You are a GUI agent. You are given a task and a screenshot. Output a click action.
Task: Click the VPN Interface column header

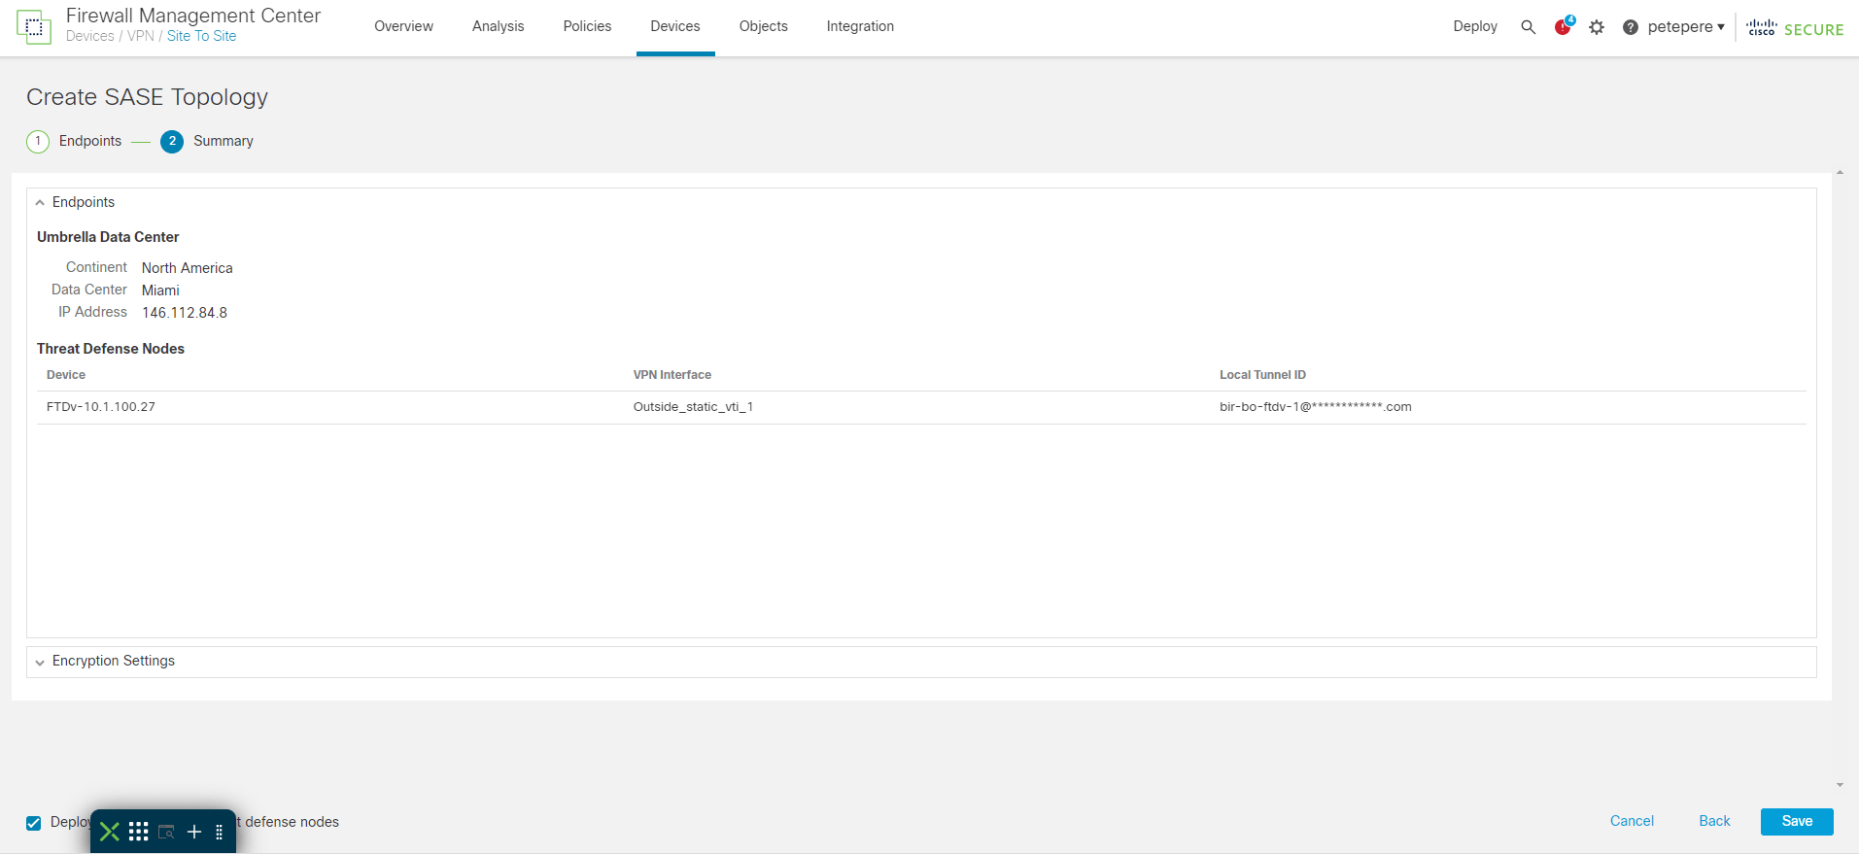point(672,375)
